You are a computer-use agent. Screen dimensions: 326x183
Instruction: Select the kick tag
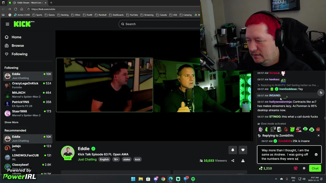point(138,159)
